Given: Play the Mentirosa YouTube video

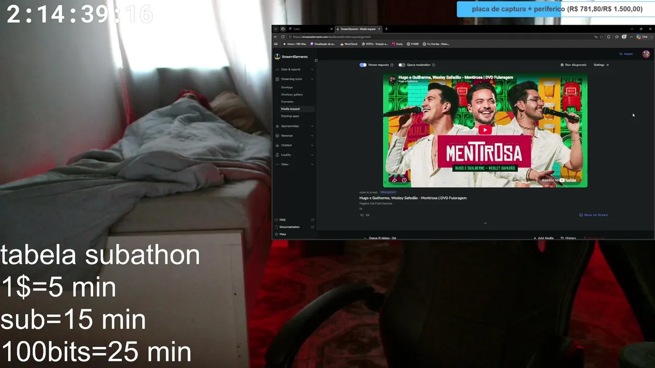Looking at the screenshot, I should point(485,130).
